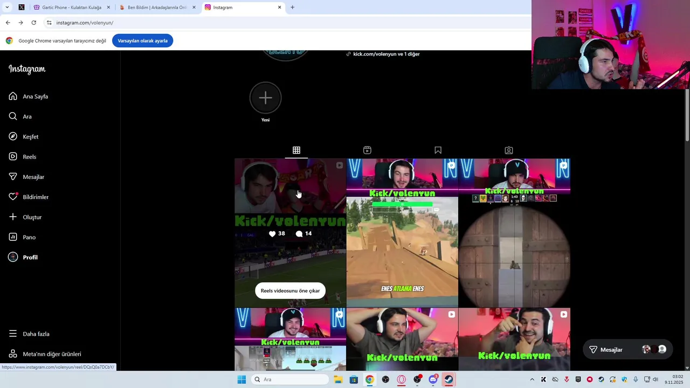This screenshot has height=388, width=690.
Task: Open the sniper scope reel thumbnail
Action: [x=514, y=233]
